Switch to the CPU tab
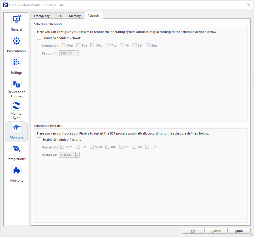 coord(59,16)
